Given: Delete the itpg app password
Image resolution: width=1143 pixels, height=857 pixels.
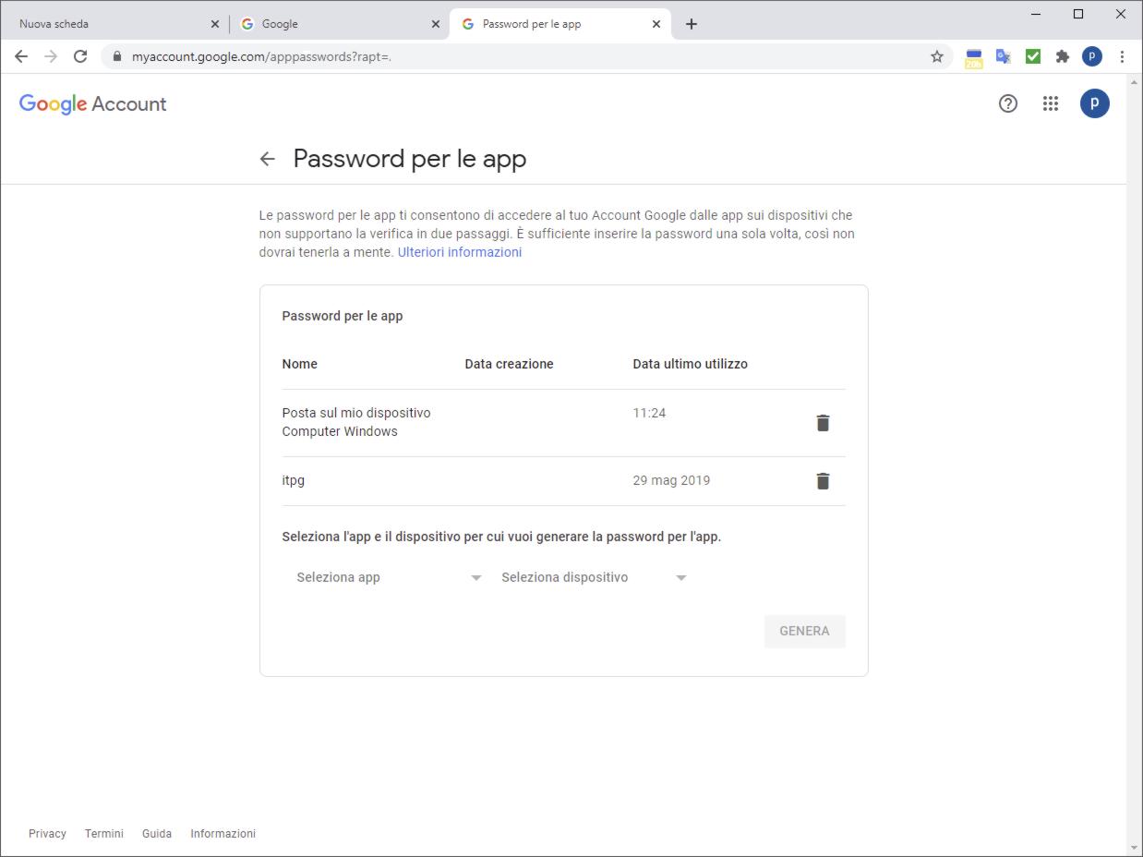Looking at the screenshot, I should (823, 481).
